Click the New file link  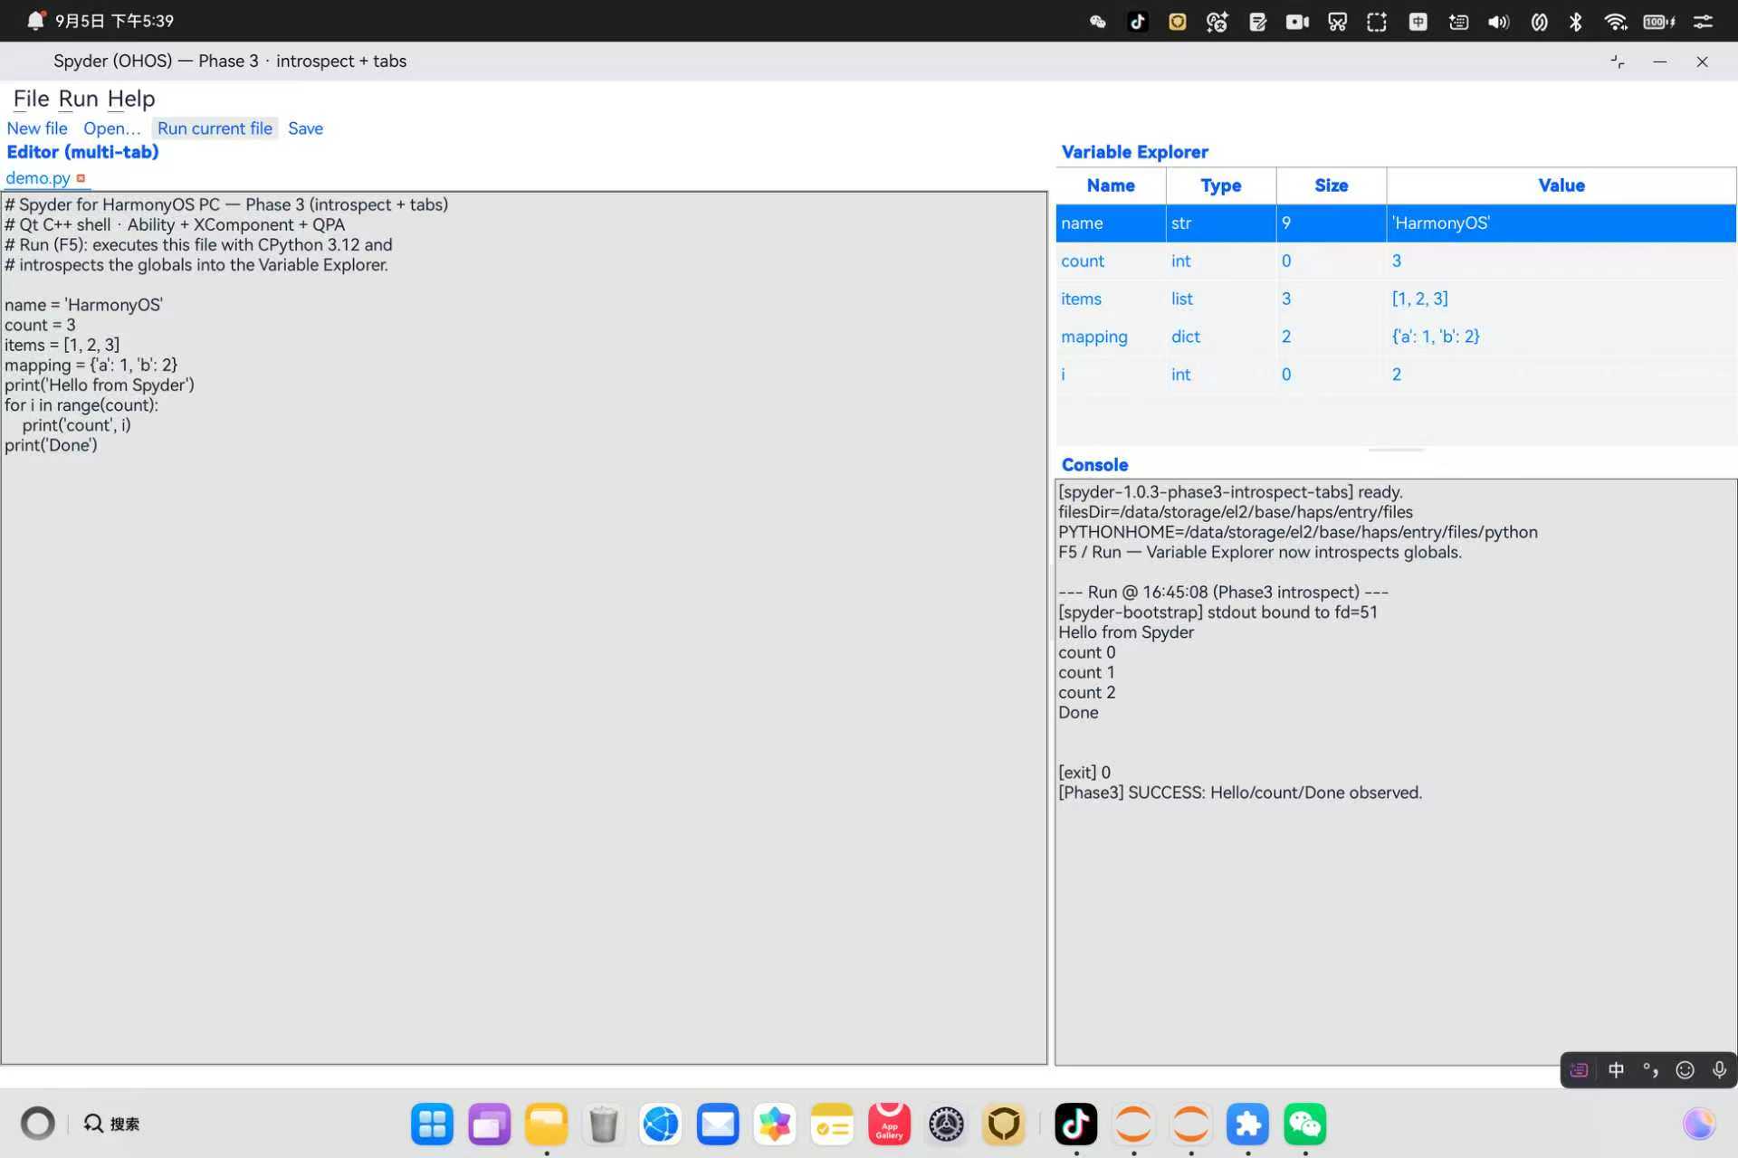(x=37, y=128)
